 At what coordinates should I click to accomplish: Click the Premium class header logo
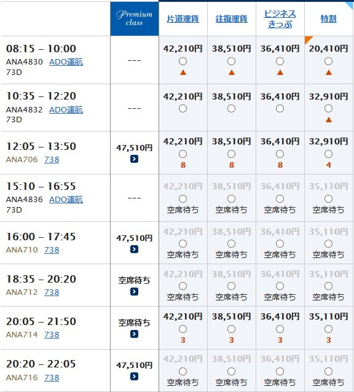click(x=134, y=18)
